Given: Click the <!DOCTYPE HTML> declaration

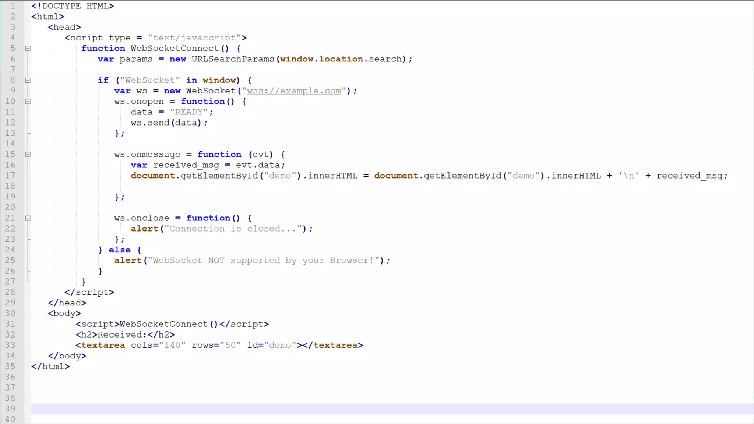Looking at the screenshot, I should coord(73,6).
